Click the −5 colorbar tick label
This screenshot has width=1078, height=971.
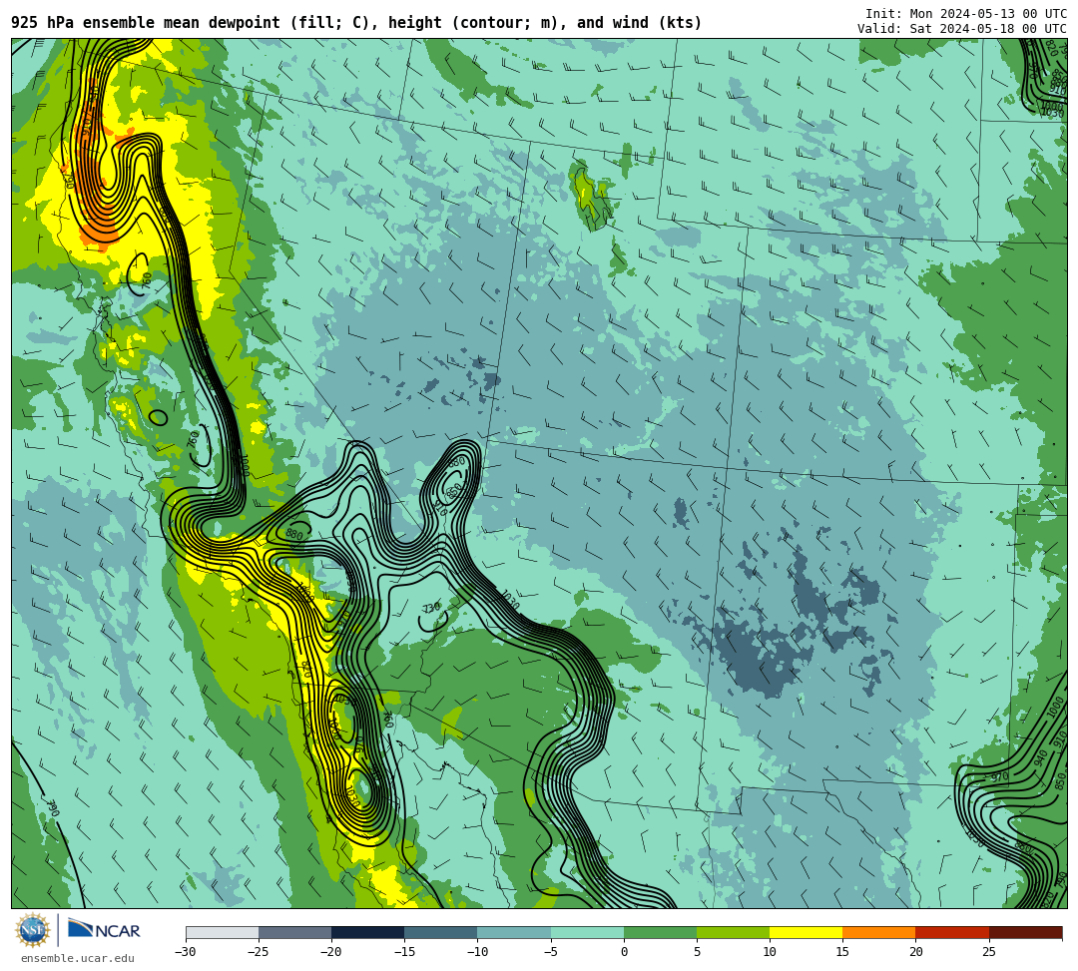click(x=551, y=952)
